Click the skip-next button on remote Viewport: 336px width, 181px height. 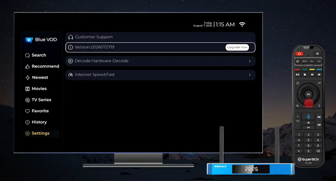[319, 117]
